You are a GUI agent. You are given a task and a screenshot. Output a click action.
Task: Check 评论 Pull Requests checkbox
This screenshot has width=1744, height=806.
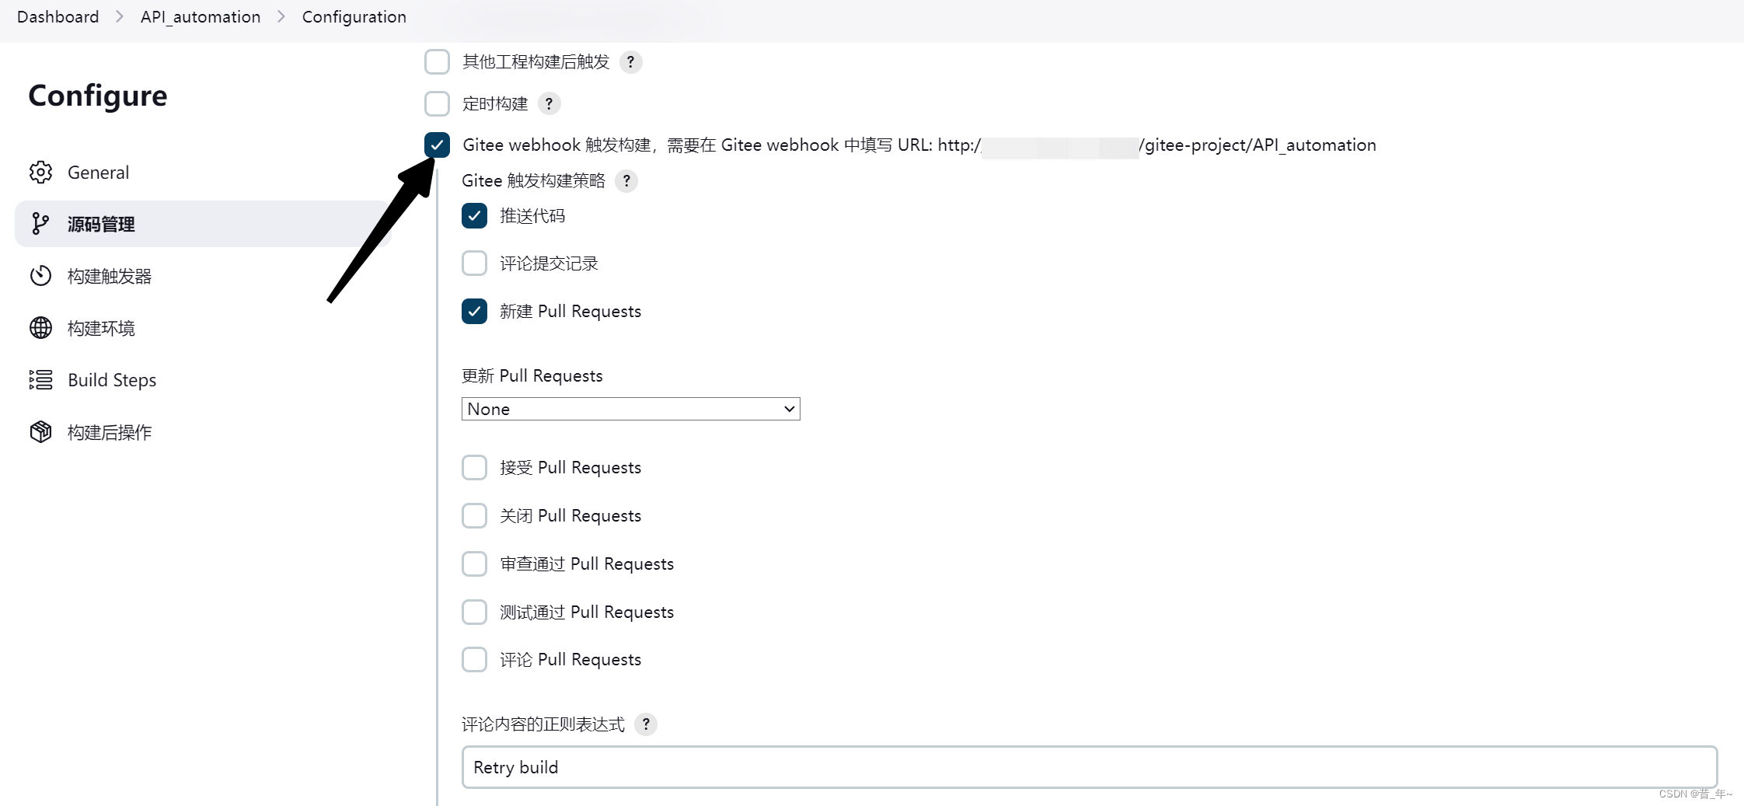pos(474,660)
